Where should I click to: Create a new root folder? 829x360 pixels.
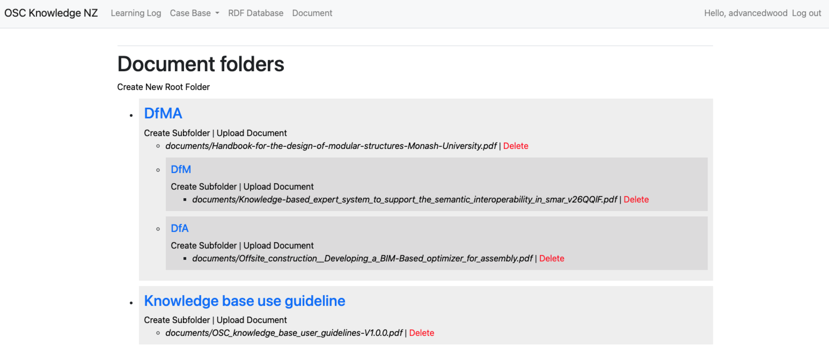(163, 87)
